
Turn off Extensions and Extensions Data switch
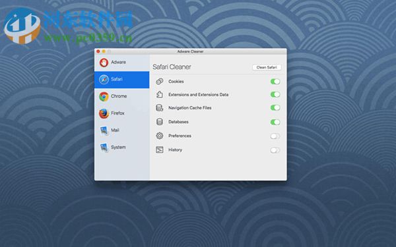(x=275, y=94)
